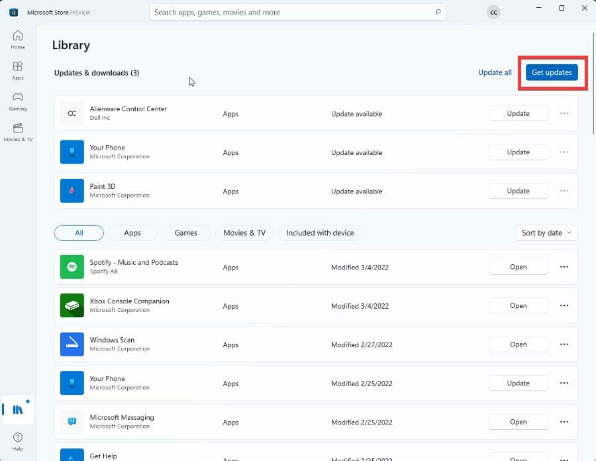Click the vertical scrollbar

(x=593, y=83)
